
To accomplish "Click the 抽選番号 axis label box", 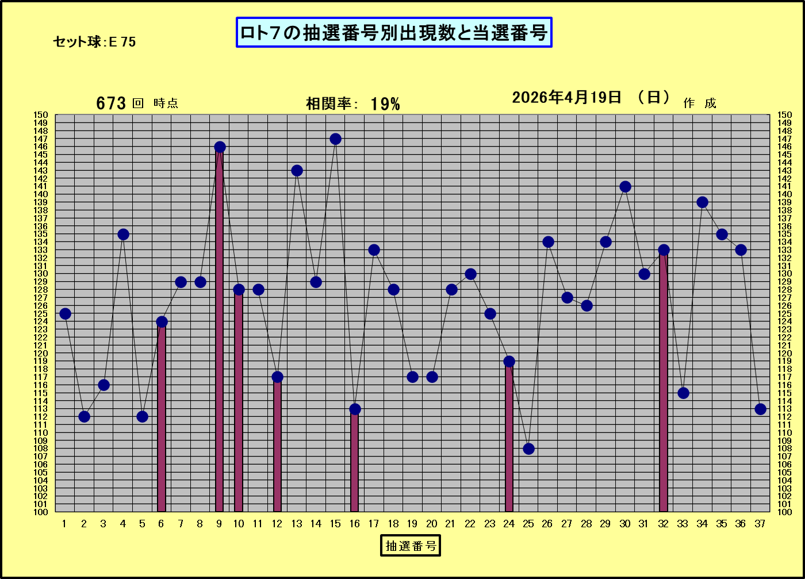I will coord(410,546).
